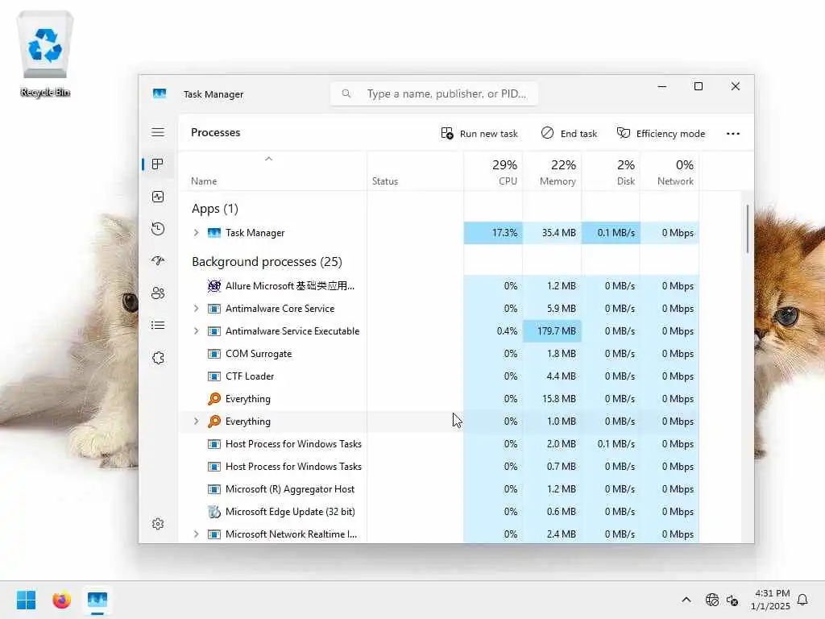Image resolution: width=825 pixels, height=619 pixels.
Task: Click the 179.7 MB memory cell
Action: click(x=552, y=331)
